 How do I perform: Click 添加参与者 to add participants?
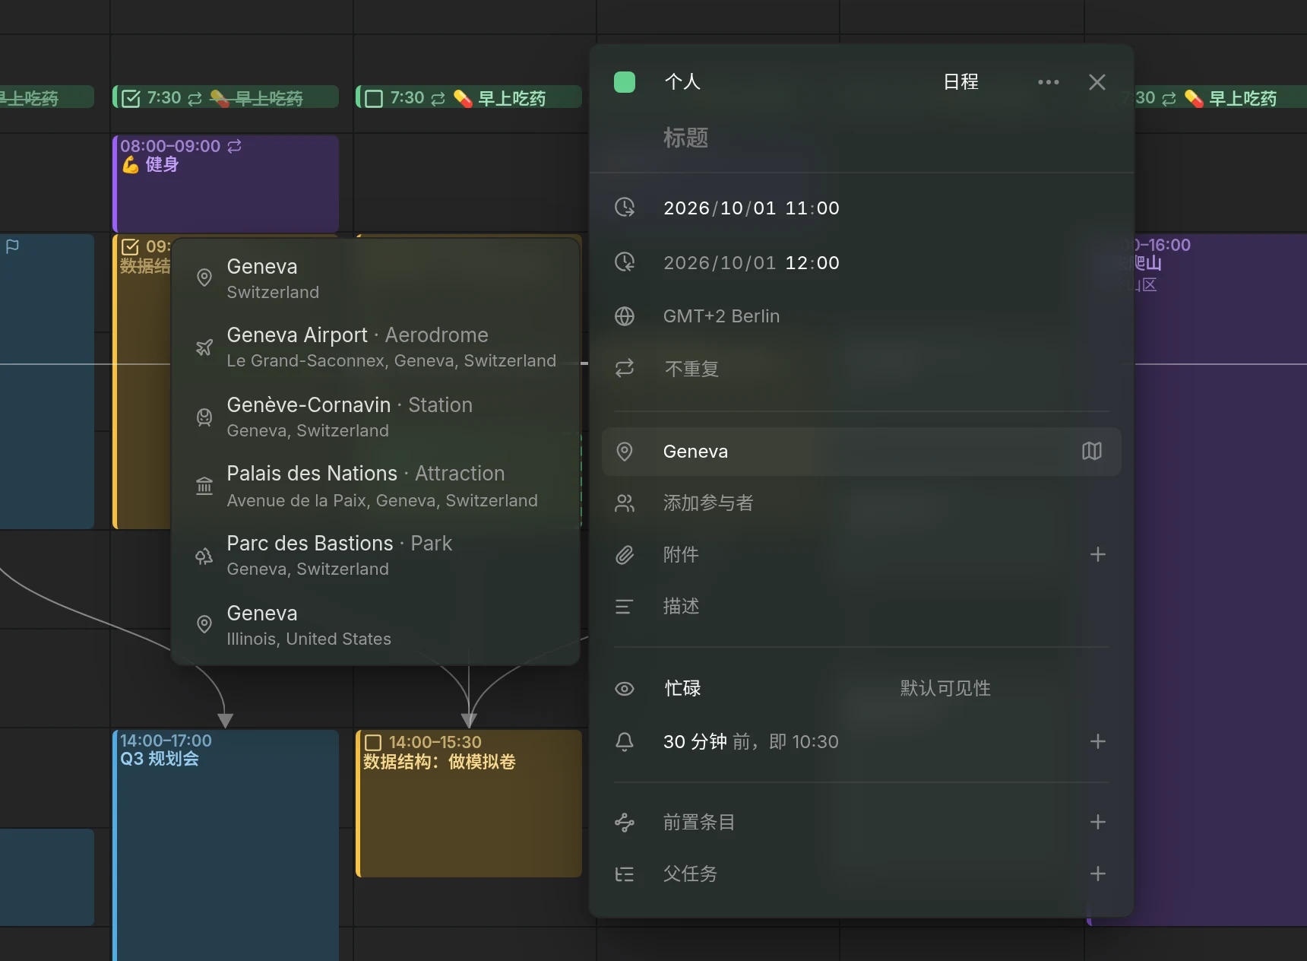coord(708,503)
